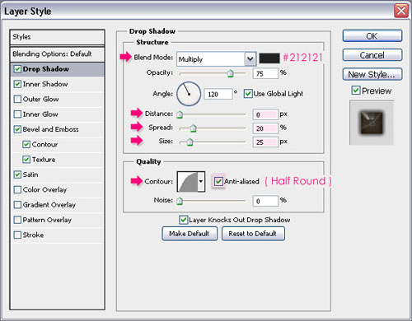Open the Gradient Overlay settings label
Image resolution: width=412 pixels, height=321 pixels.
click(49, 205)
